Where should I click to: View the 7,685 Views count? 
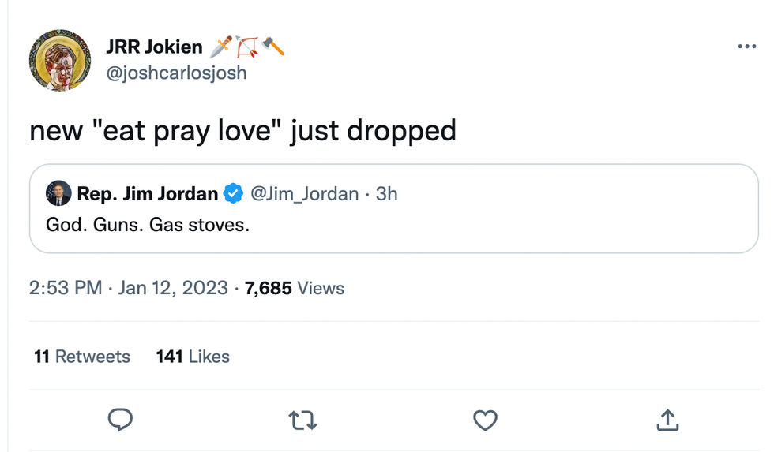coord(295,289)
